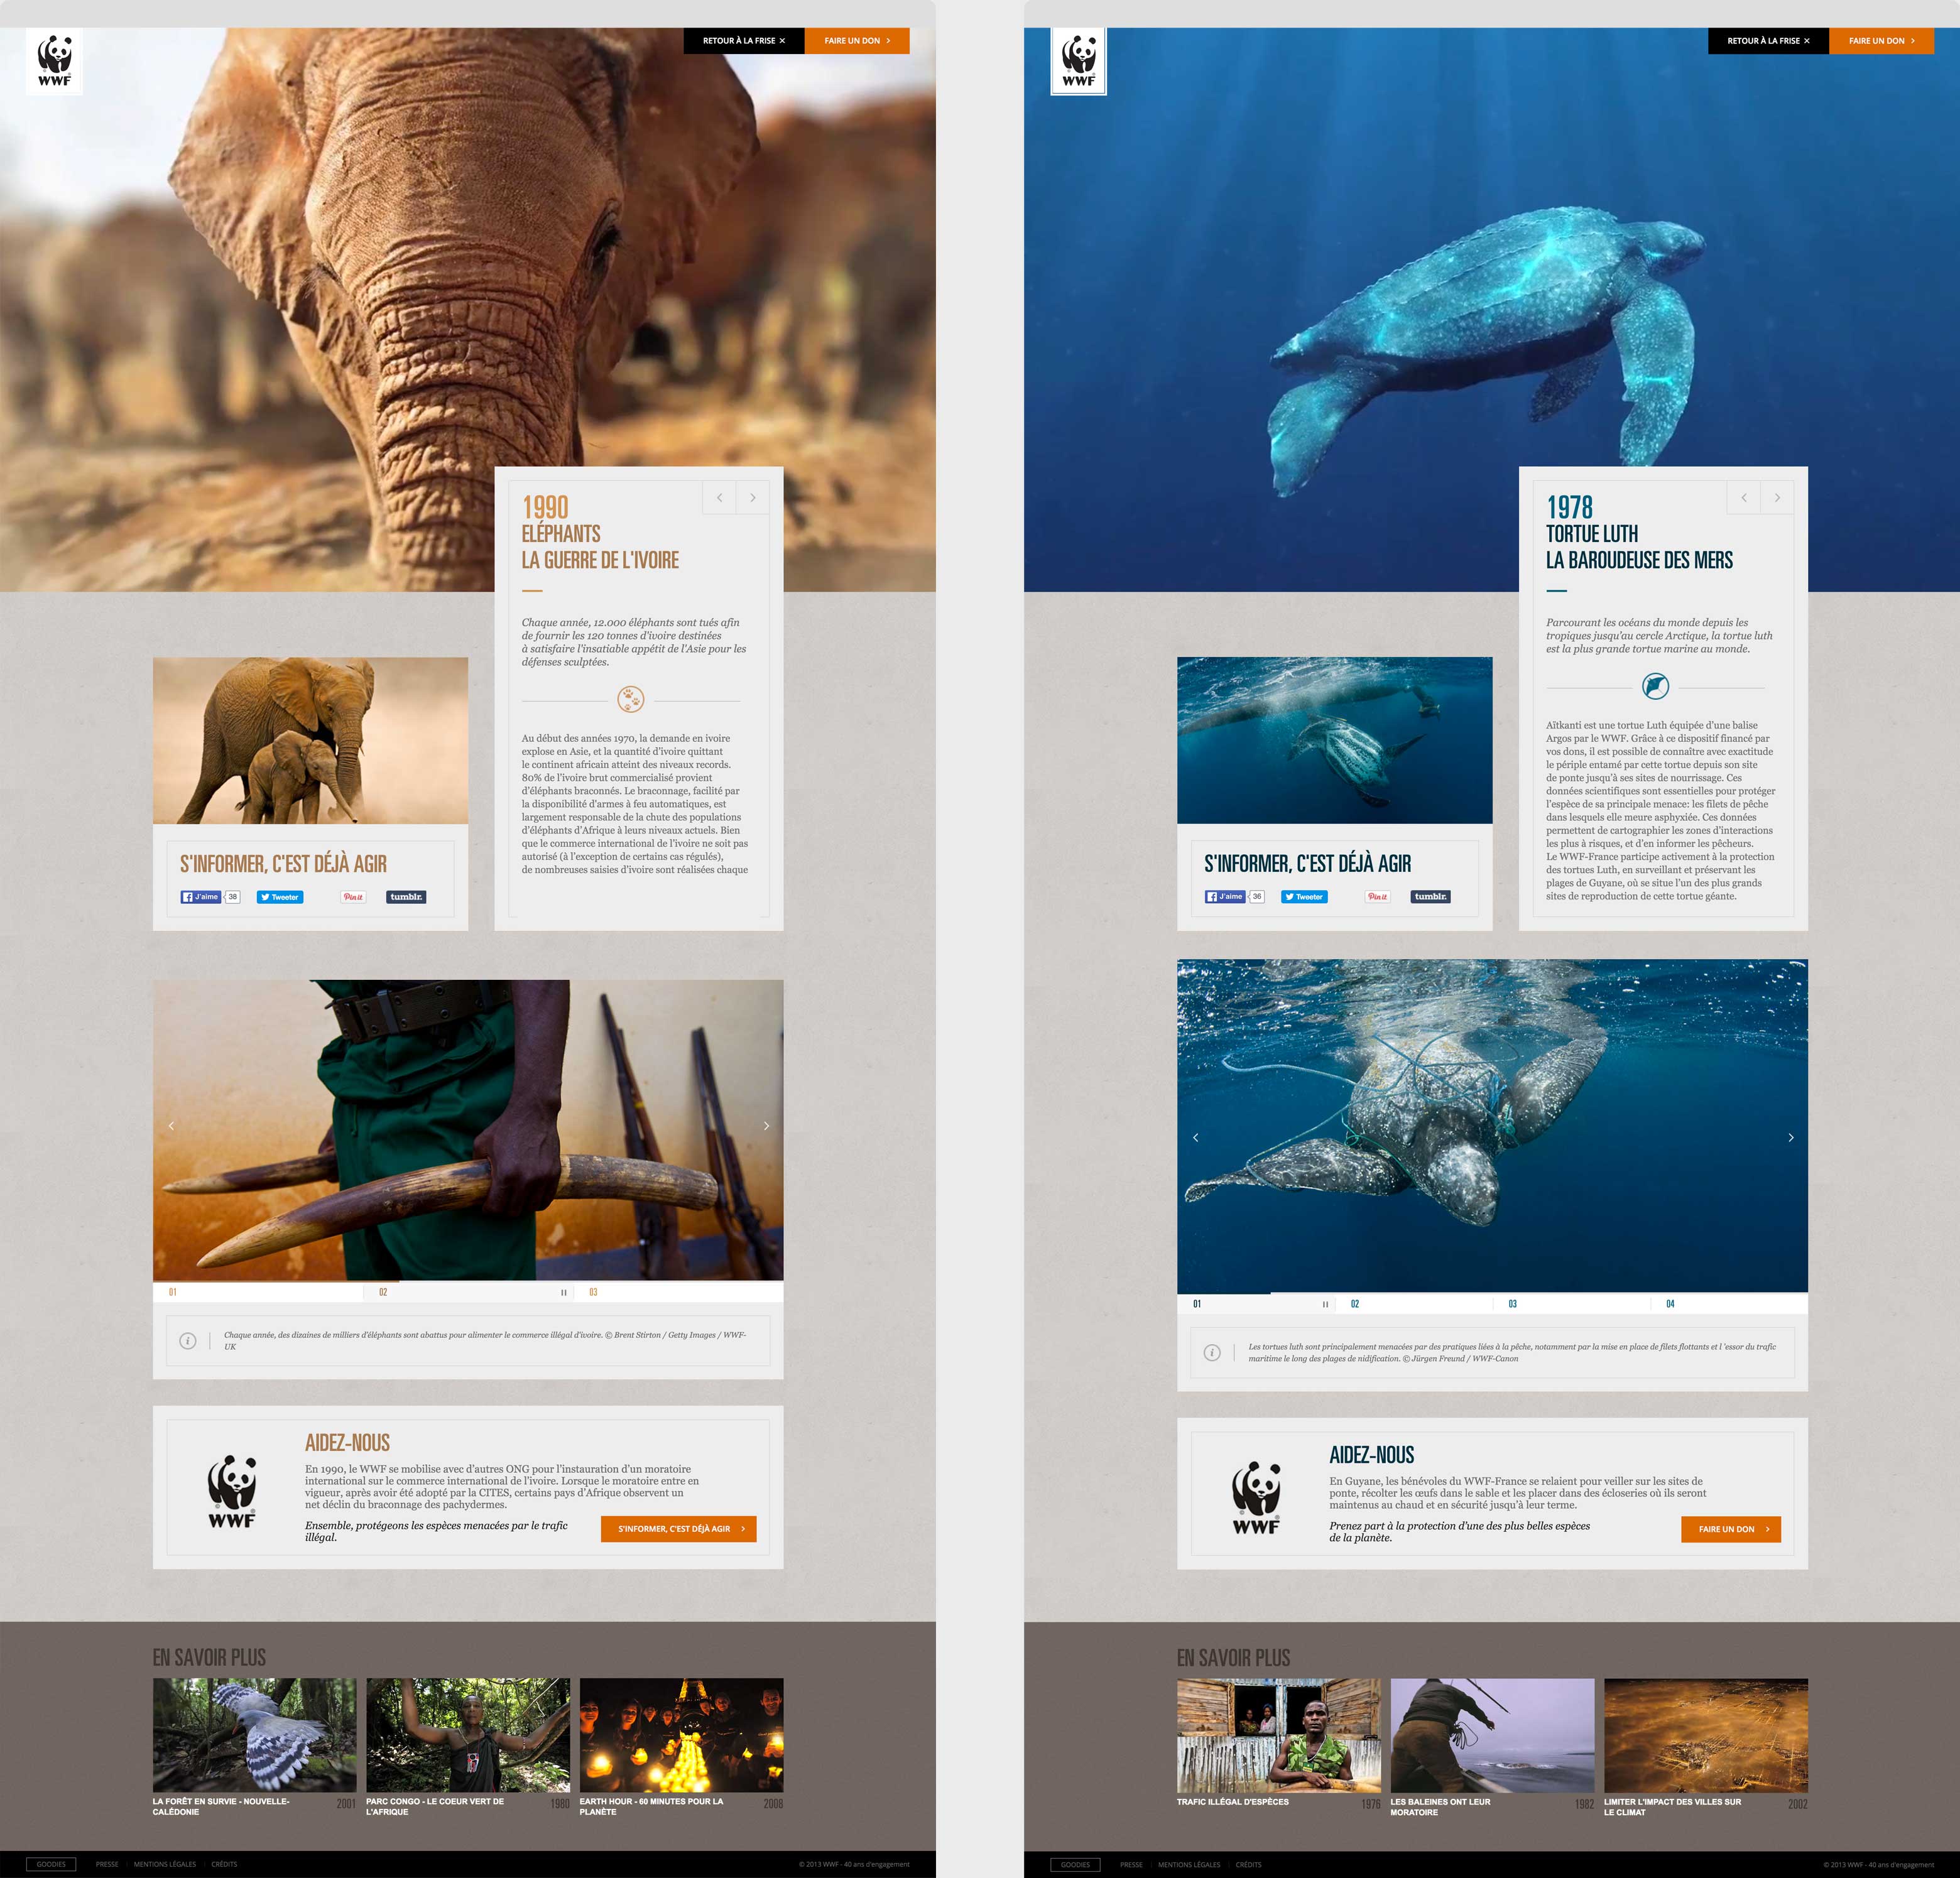The height and width of the screenshot is (1878, 1960).
Task: Go to previous article from 1978 Tortue Luth card
Action: point(1744,498)
